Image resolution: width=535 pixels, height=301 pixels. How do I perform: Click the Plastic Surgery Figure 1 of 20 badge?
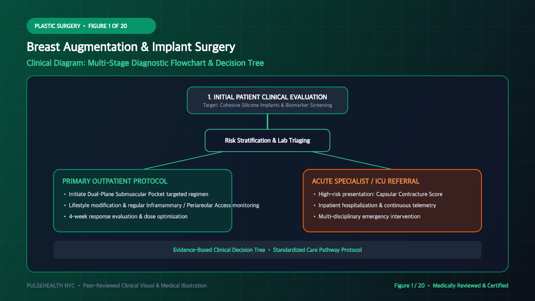[91, 26]
